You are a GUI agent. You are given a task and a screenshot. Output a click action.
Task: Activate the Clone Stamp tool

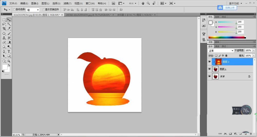[4, 38]
